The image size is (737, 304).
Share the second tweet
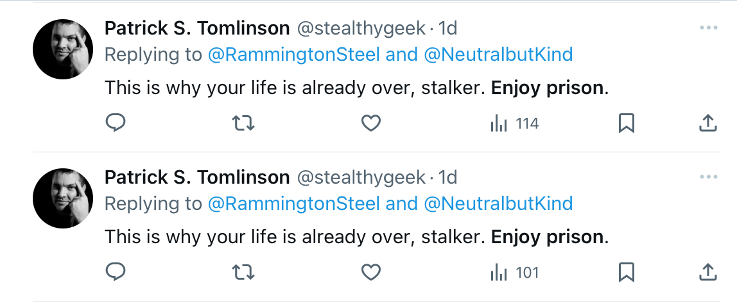pos(708,272)
